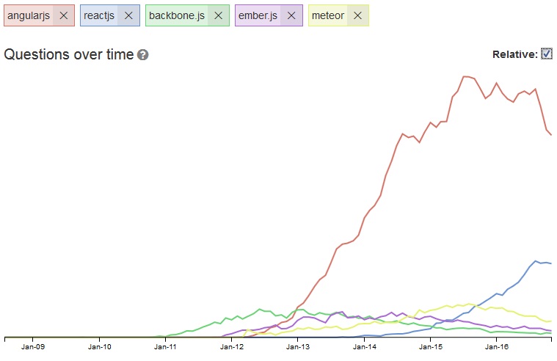The image size is (557, 361).
Task: Click the Jan-15 axis label
Action: click(431, 347)
